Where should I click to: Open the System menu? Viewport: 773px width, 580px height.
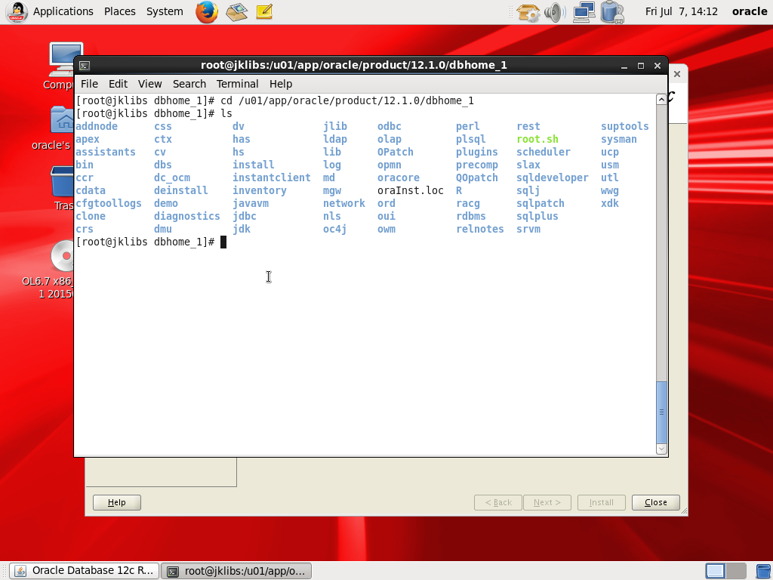tap(165, 11)
